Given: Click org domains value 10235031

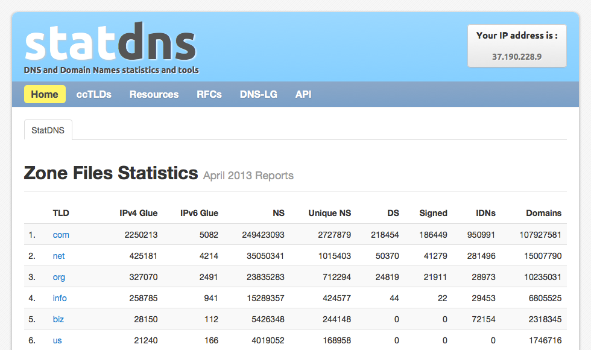Looking at the screenshot, I should point(543,277).
